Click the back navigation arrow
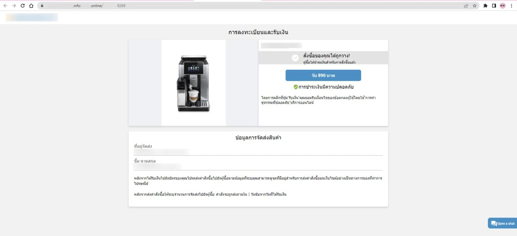Screen dimensions: 517x236 tap(5, 6)
